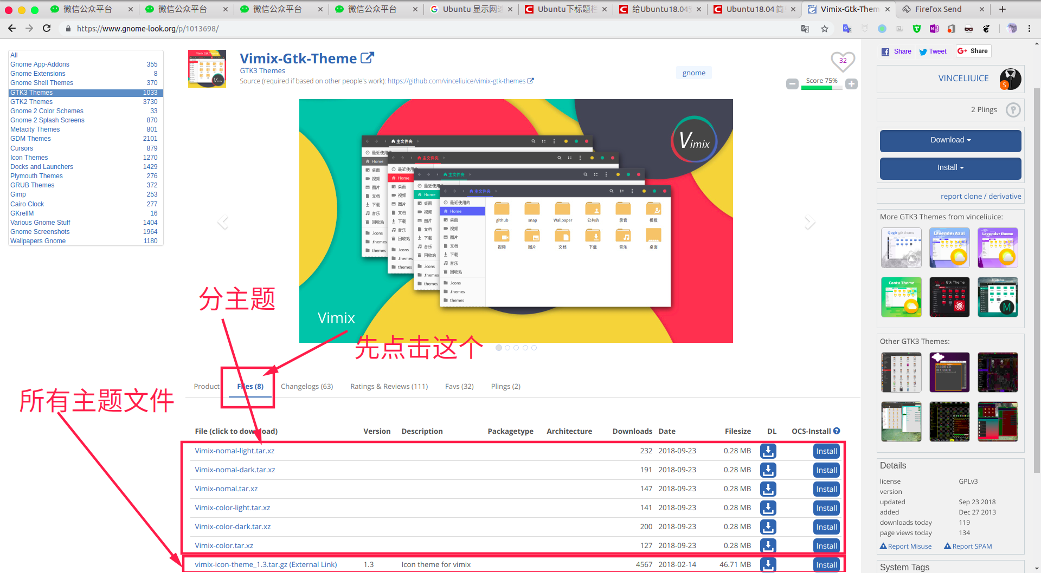Show next screenshot with right carousel arrow
1041x573 pixels.
pyautogui.click(x=809, y=222)
